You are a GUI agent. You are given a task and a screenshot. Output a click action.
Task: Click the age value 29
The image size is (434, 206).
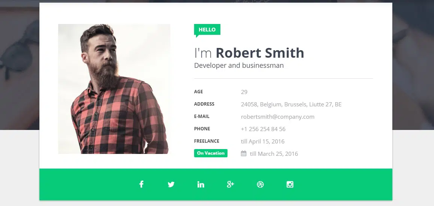[x=244, y=92]
